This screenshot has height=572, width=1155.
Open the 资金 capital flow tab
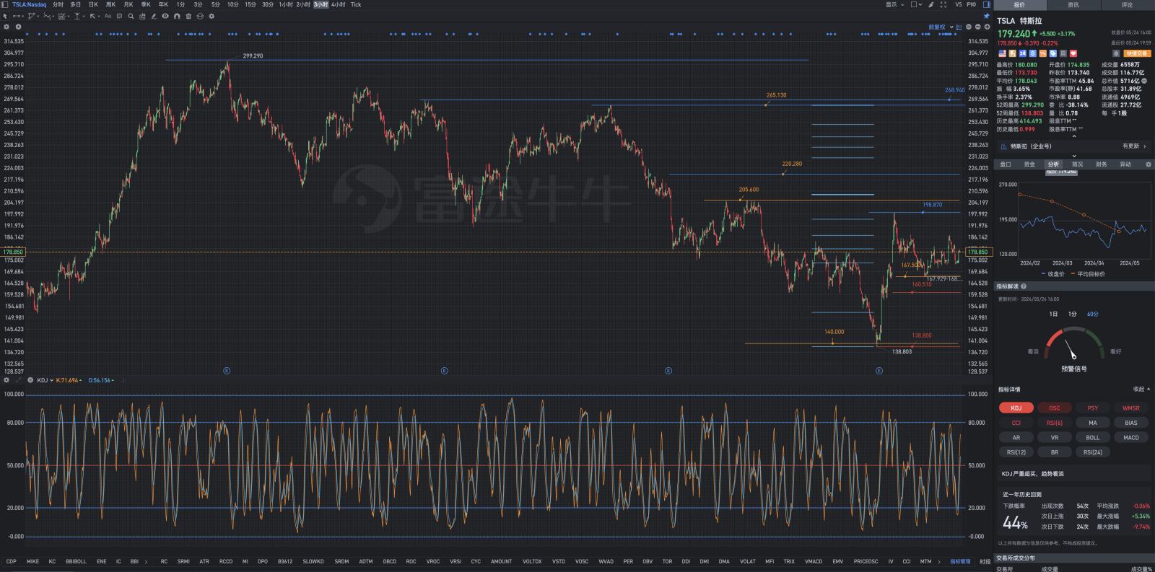coord(1029,164)
